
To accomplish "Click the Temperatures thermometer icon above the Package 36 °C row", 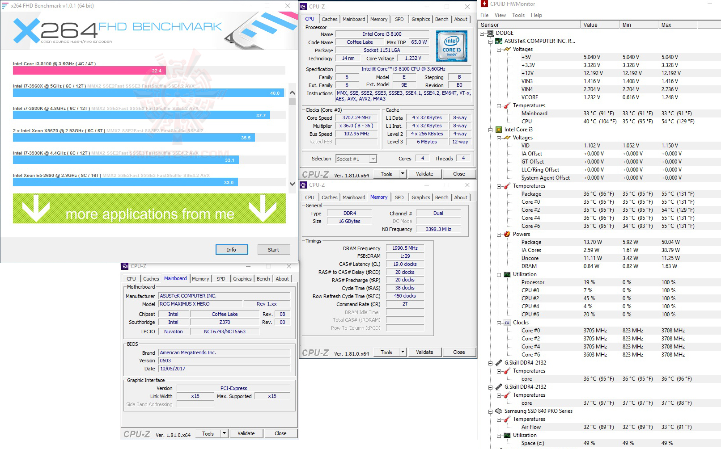I will 507,186.
